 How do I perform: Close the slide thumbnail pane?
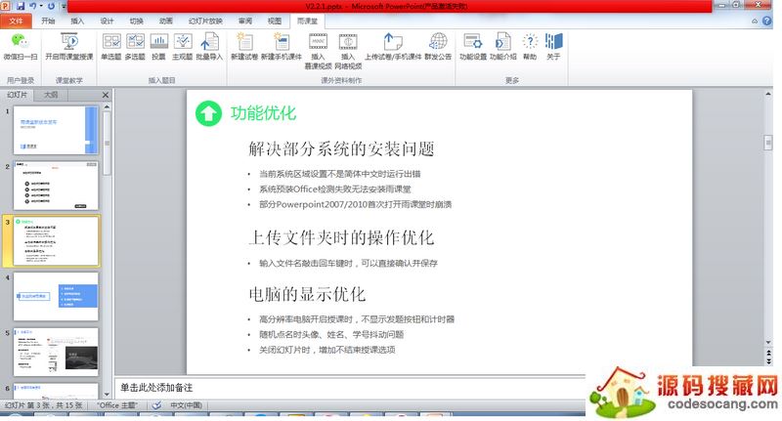[104, 95]
